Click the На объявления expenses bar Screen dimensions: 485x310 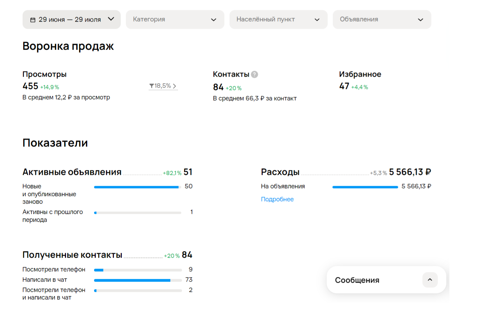pyautogui.click(x=365, y=187)
